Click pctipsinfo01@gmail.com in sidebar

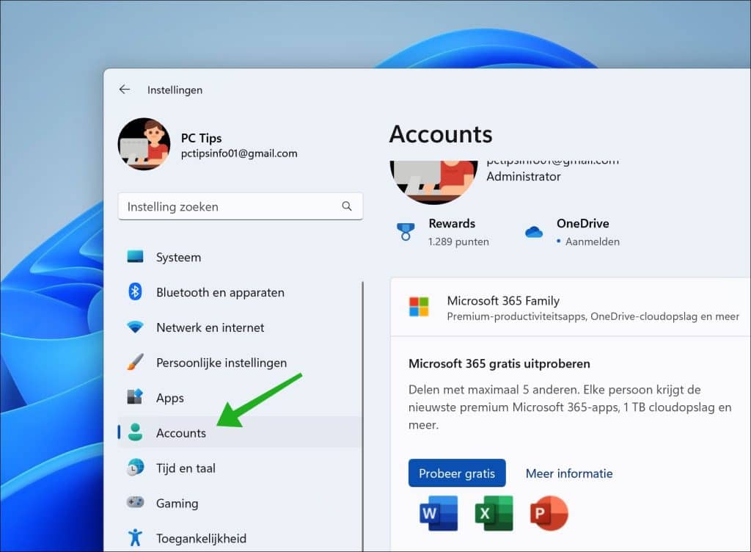239,153
